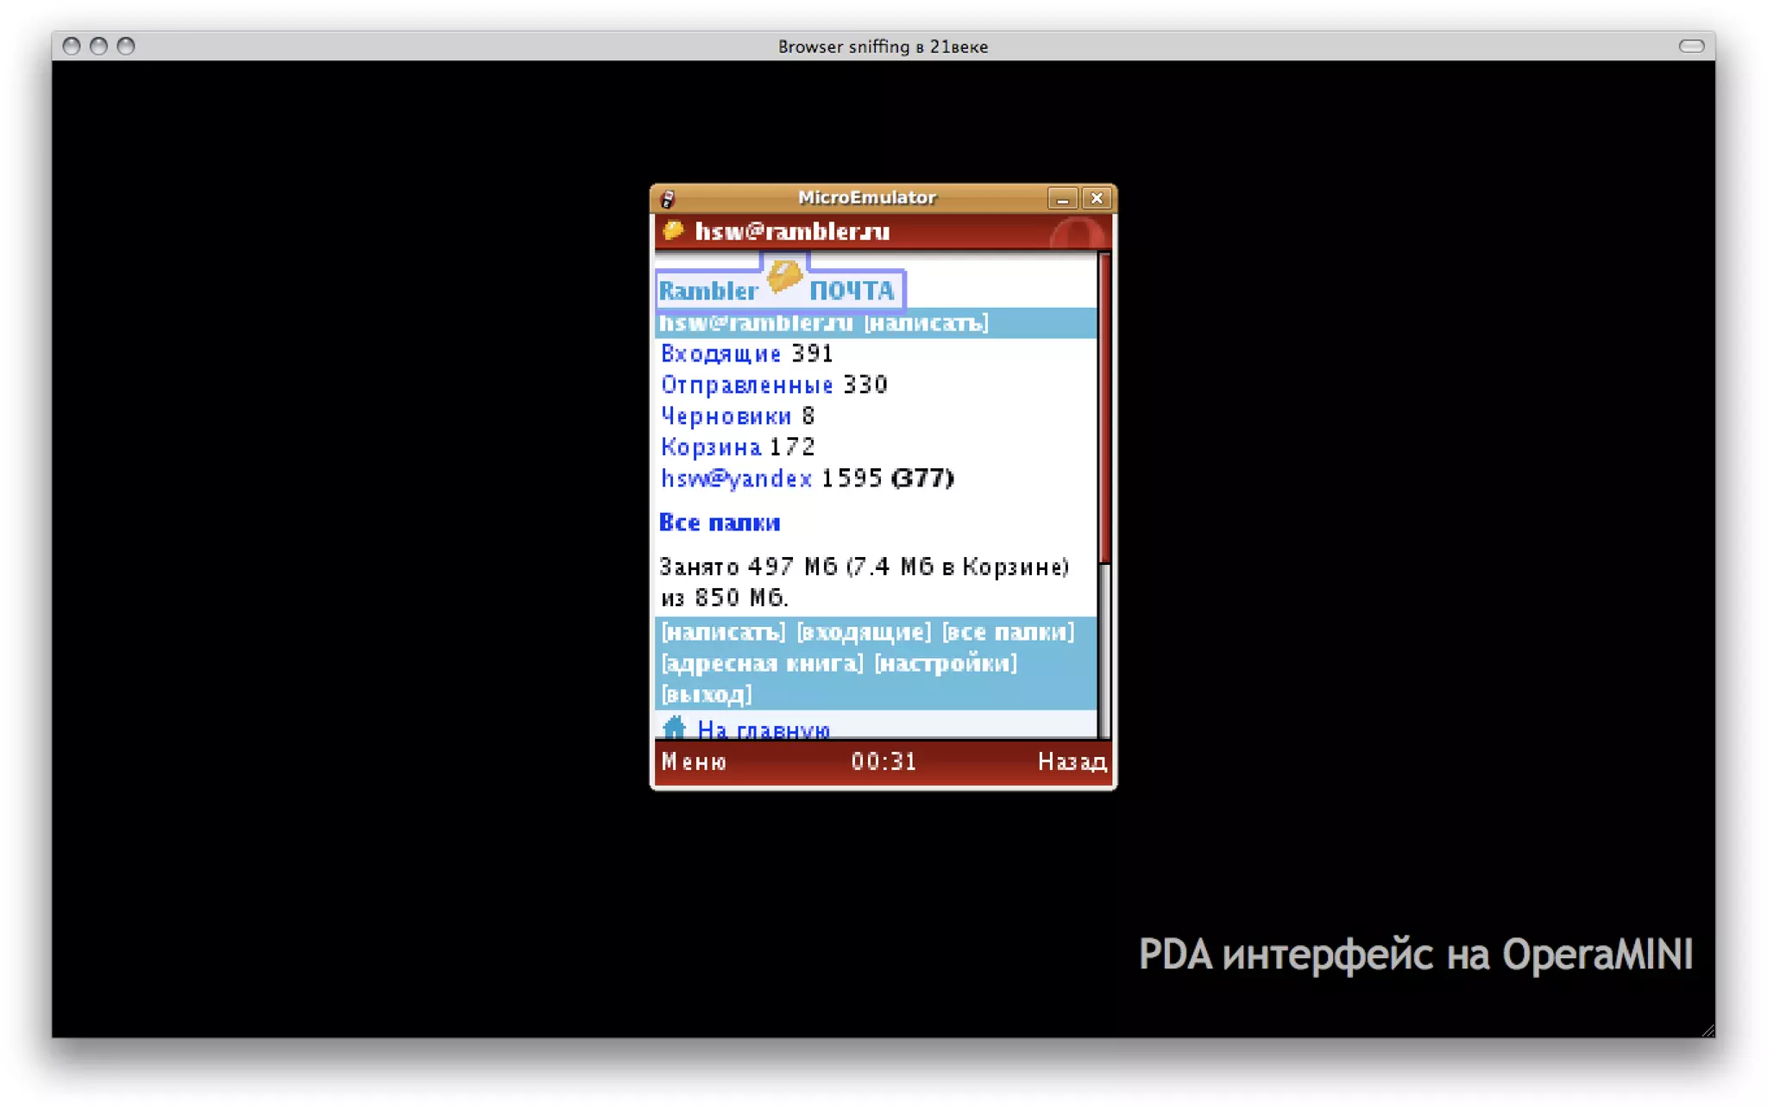Click the macOS window red close button
The width and height of the screenshot is (1767, 1109).
pos(72,46)
